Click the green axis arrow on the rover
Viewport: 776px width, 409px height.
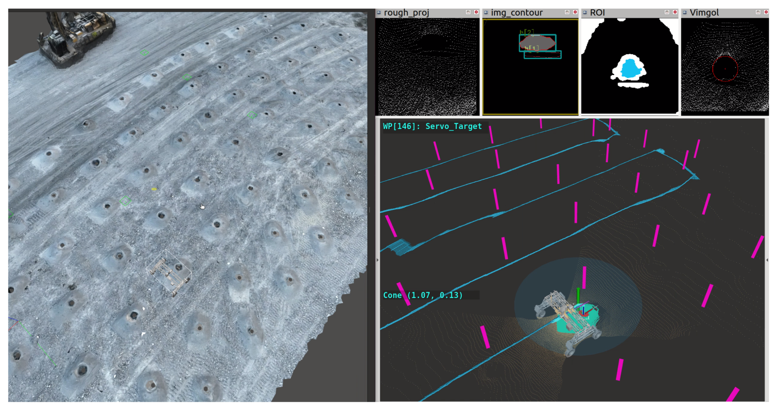pos(578,294)
